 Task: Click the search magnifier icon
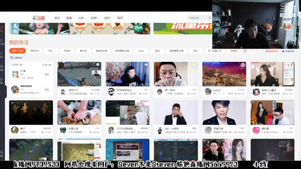coord(210,18)
